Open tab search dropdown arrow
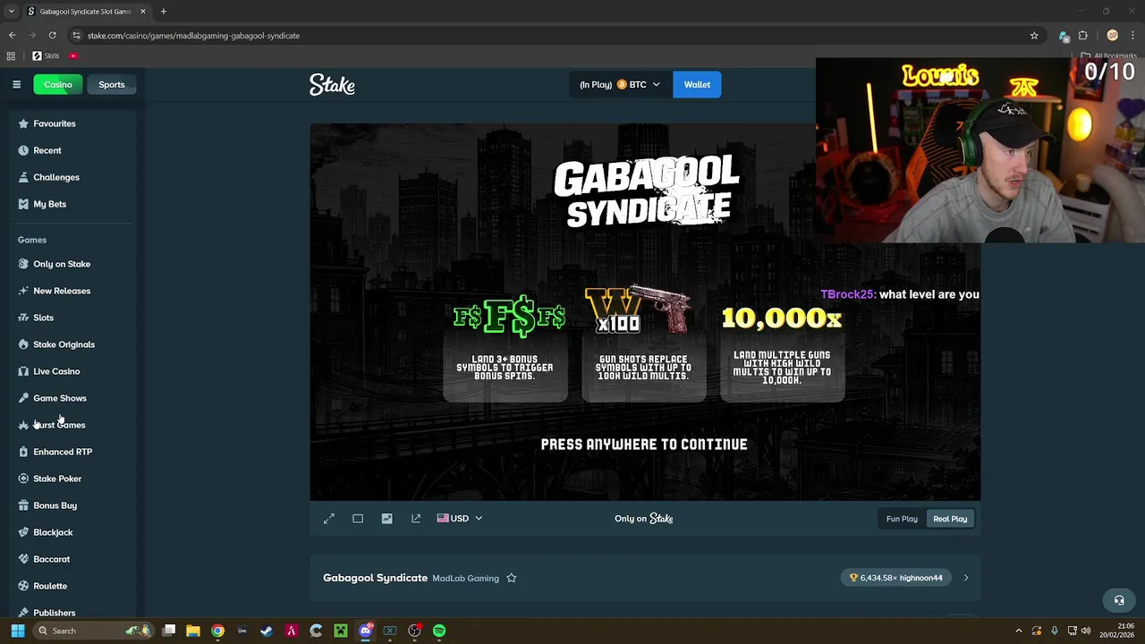Image resolution: width=1145 pixels, height=644 pixels. pyautogui.click(x=11, y=12)
